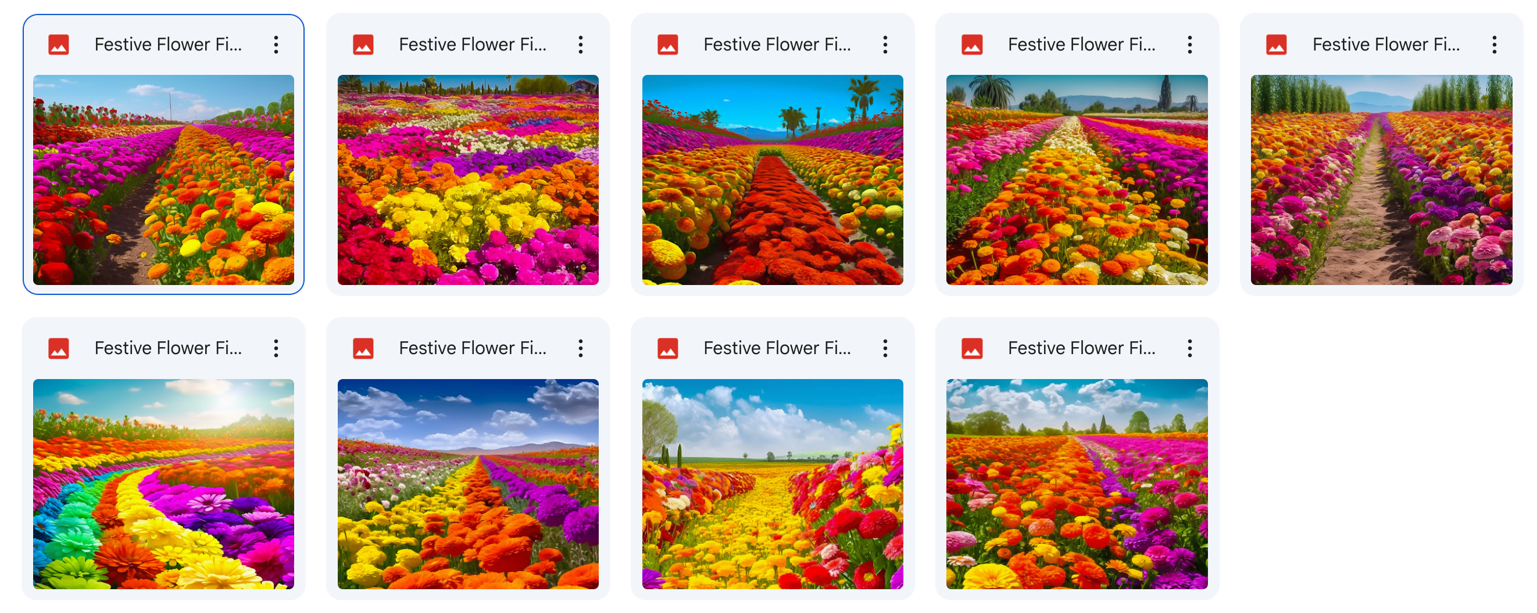Click image file icon on the selected card
The image size is (1537, 613).
59,45
